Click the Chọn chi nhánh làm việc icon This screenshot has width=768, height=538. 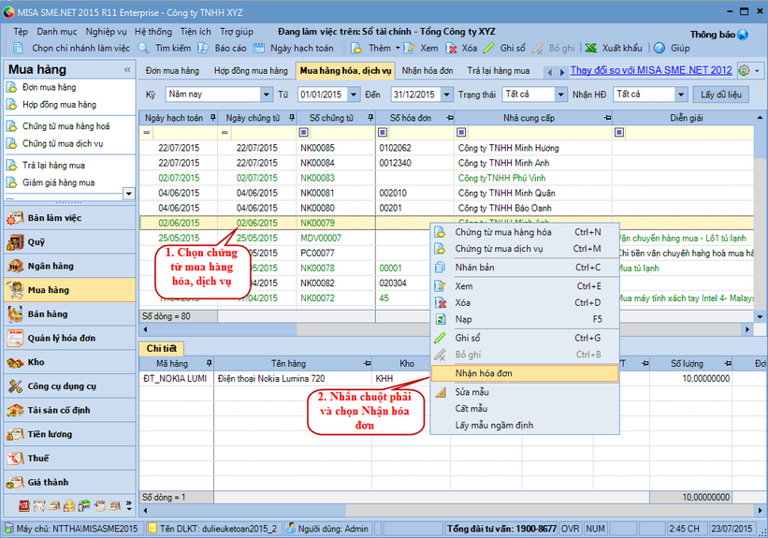point(19,48)
